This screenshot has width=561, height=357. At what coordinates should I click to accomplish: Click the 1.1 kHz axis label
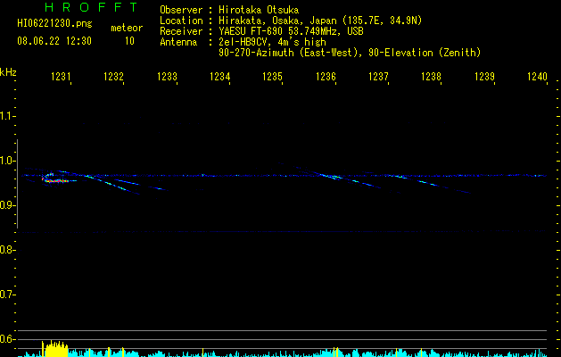click(x=7, y=116)
